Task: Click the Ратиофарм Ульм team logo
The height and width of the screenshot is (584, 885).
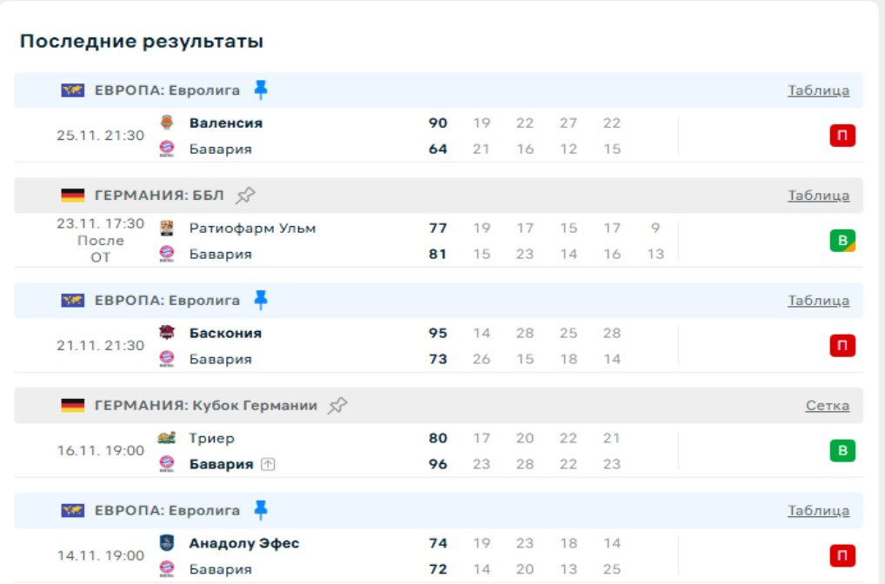Action: [x=167, y=229]
